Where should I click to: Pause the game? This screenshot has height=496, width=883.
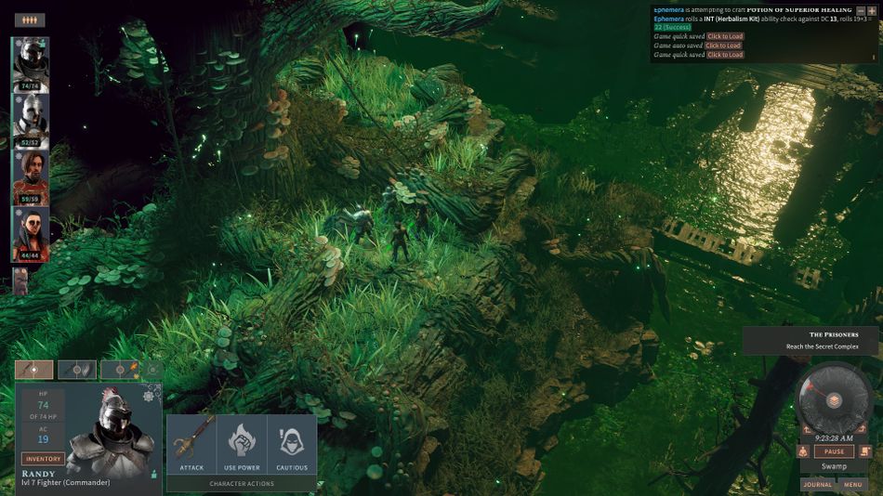pos(834,451)
